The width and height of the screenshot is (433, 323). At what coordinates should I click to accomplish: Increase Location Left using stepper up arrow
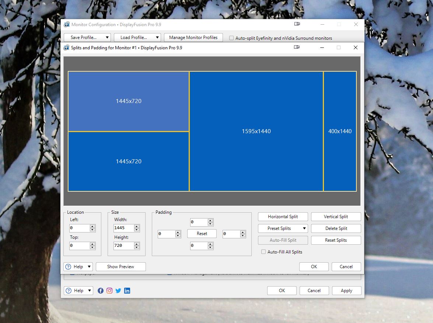click(92, 226)
